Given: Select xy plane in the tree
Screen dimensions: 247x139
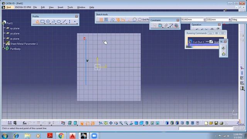Looking at the screenshot, I should (15, 28).
